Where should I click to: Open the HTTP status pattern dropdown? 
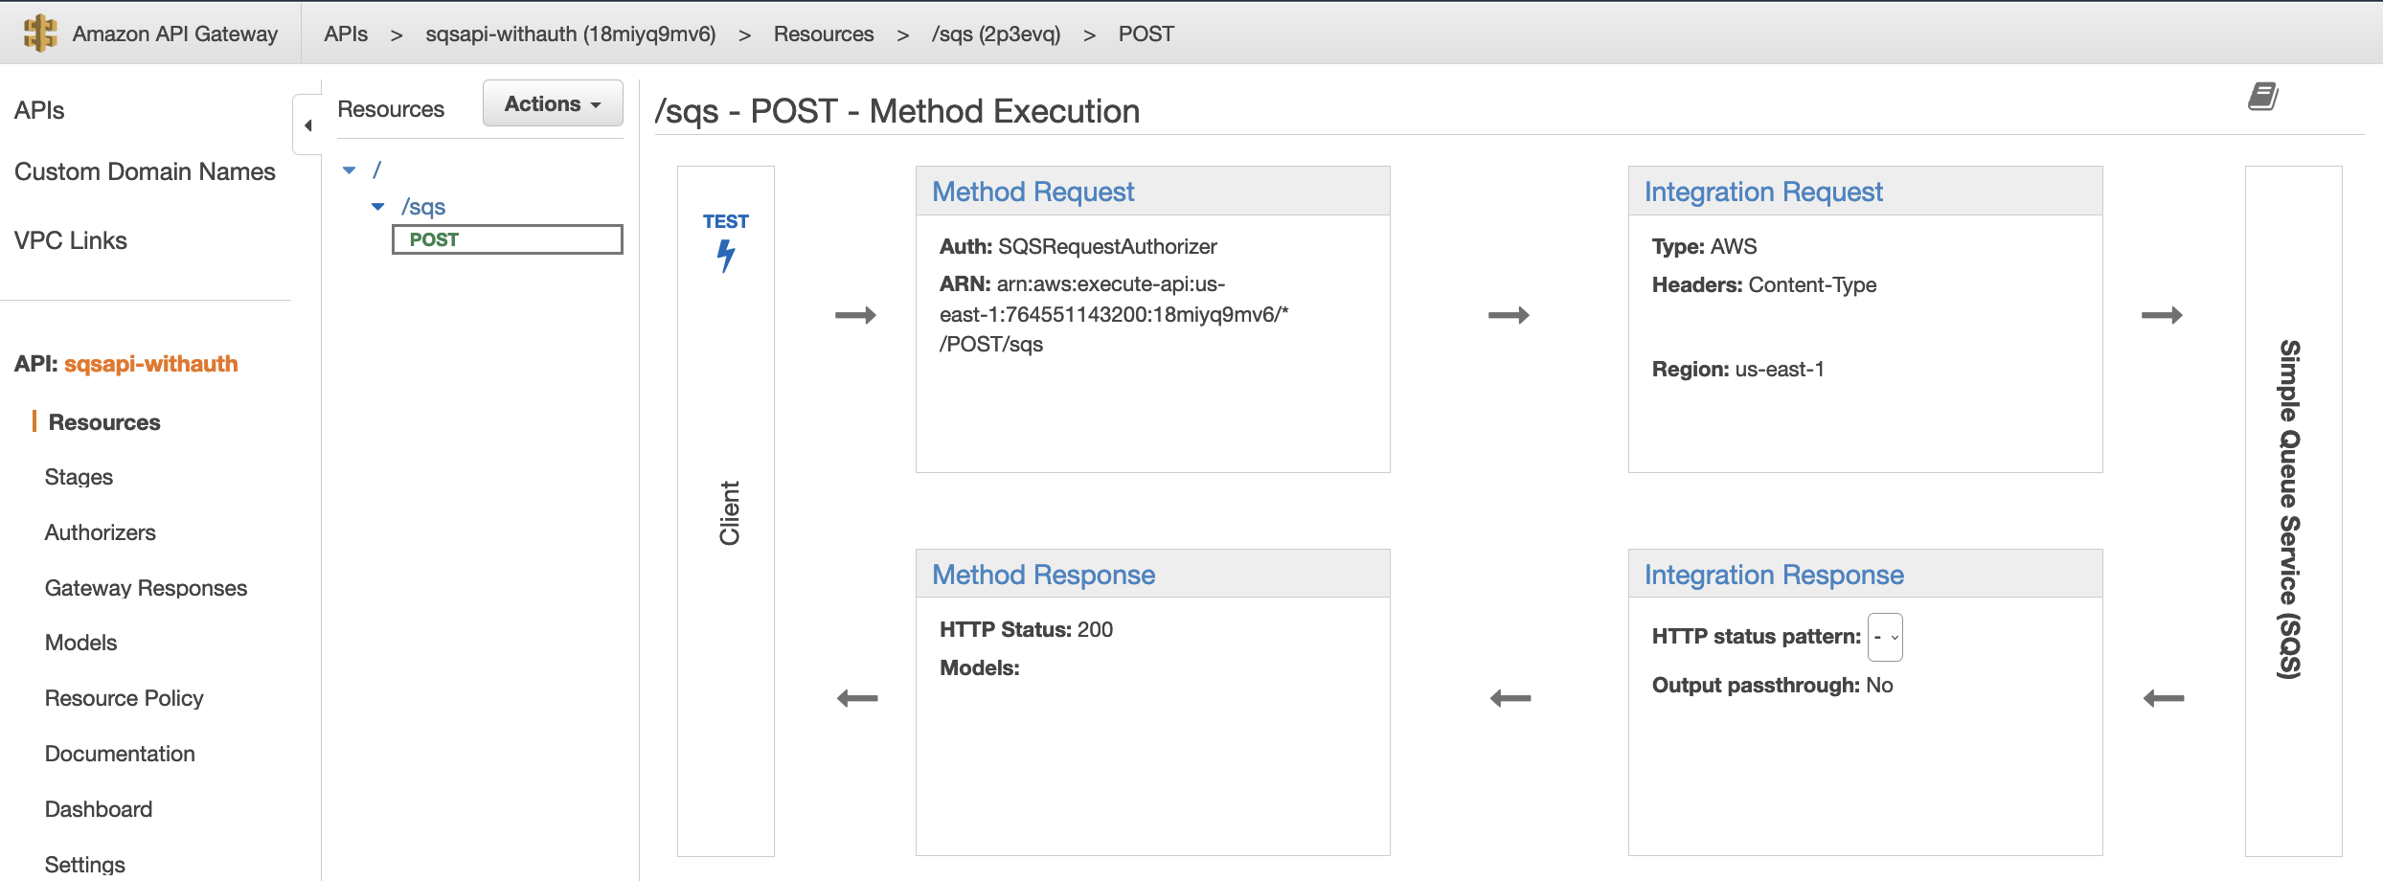click(x=1885, y=637)
